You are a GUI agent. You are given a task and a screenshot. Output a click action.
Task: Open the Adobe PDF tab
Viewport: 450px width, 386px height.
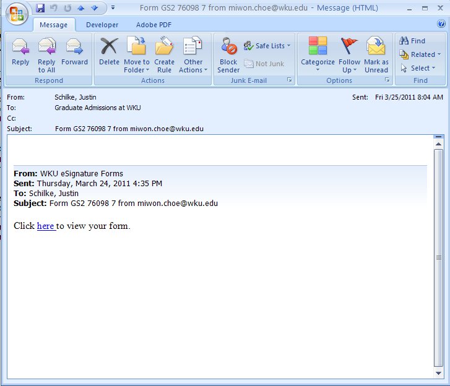pyautogui.click(x=155, y=25)
